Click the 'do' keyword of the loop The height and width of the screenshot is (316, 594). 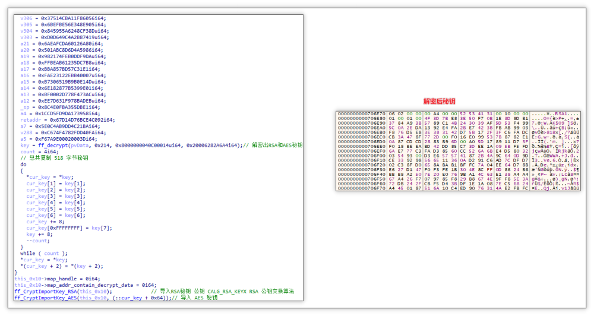click(23, 164)
